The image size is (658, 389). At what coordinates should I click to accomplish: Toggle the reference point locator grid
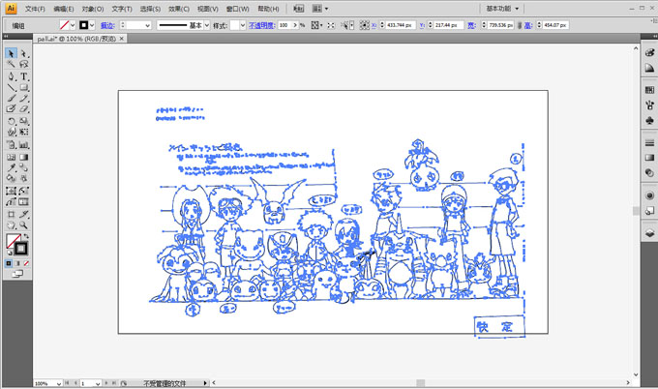click(364, 25)
